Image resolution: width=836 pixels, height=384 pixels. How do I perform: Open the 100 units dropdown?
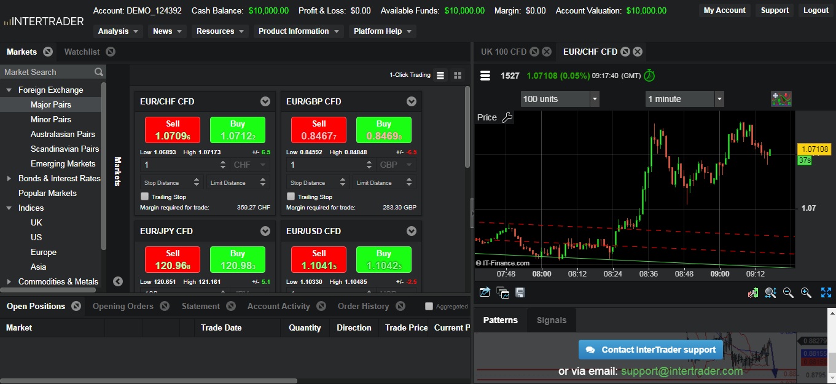tap(560, 99)
